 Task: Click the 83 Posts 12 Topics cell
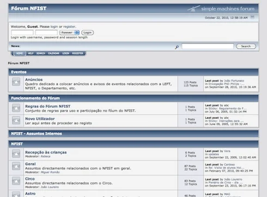(x=190, y=182)
